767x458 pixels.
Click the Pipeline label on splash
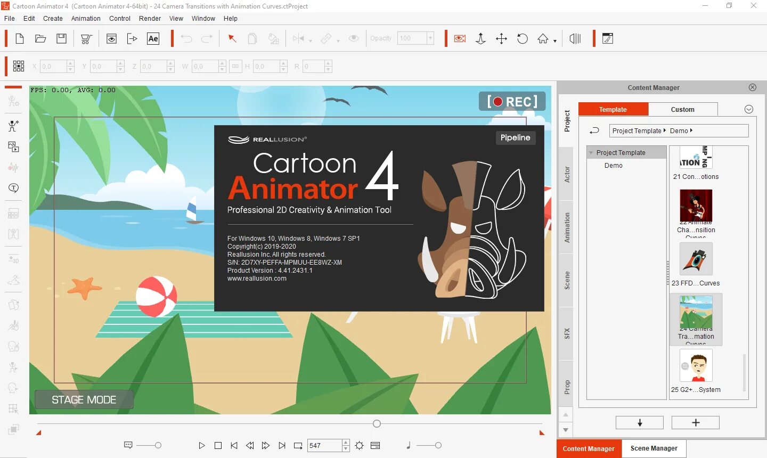tap(515, 137)
